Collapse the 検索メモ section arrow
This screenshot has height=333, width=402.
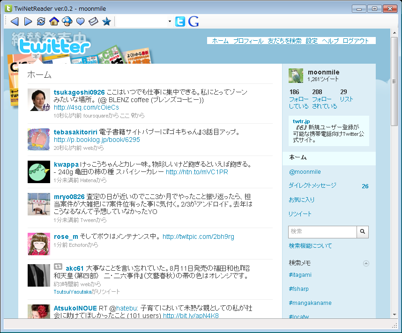tap(366, 263)
